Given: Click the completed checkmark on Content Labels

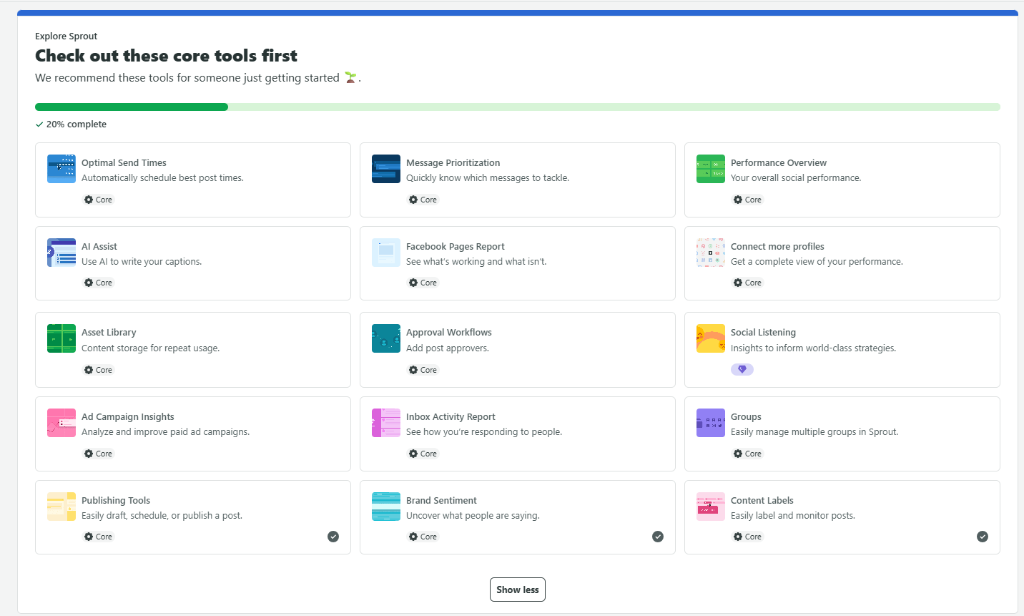Looking at the screenshot, I should [983, 537].
